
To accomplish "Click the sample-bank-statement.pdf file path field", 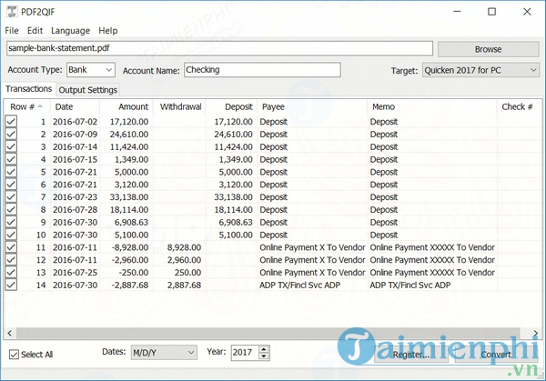I will [x=219, y=48].
